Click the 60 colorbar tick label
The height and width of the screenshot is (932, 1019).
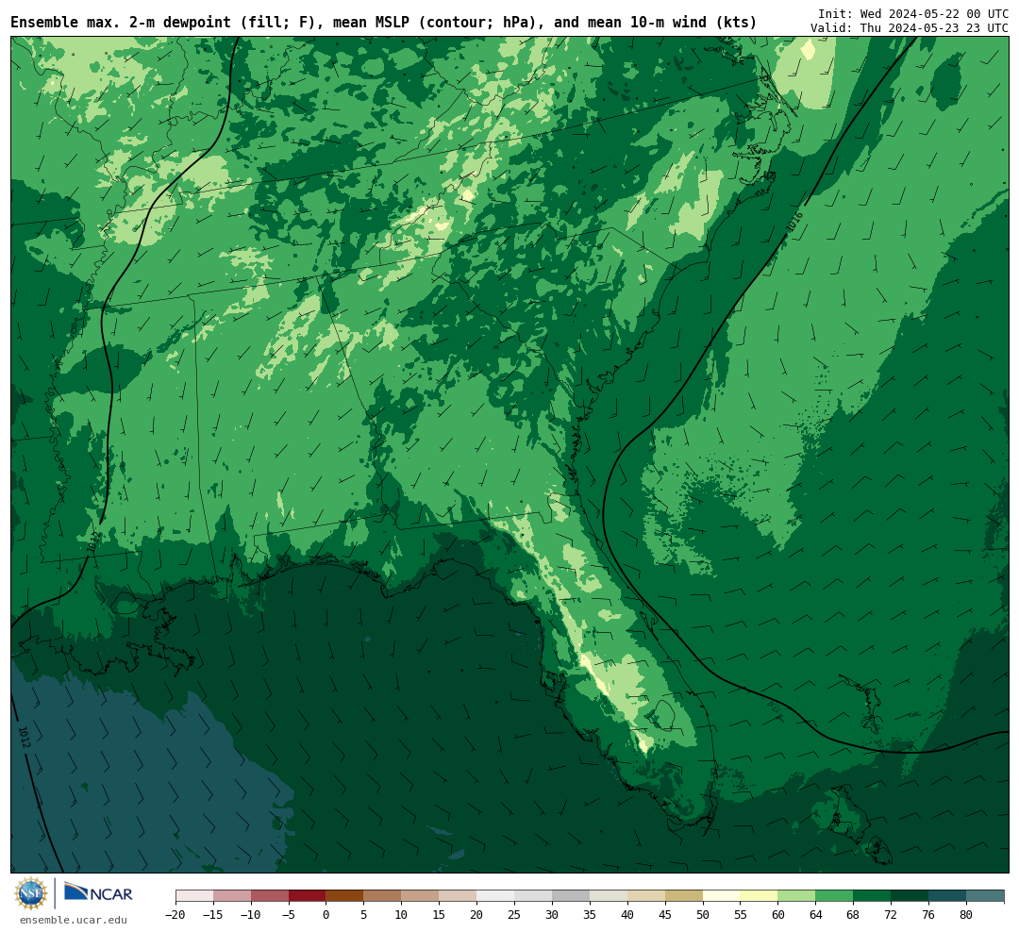tap(778, 915)
